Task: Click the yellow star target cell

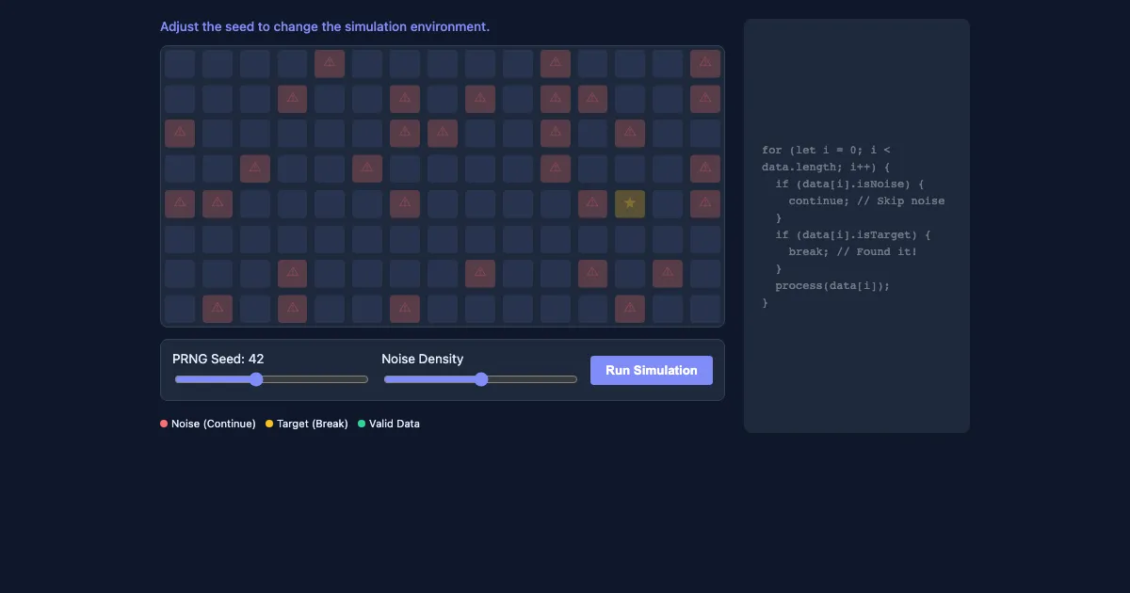Action: 630,203
